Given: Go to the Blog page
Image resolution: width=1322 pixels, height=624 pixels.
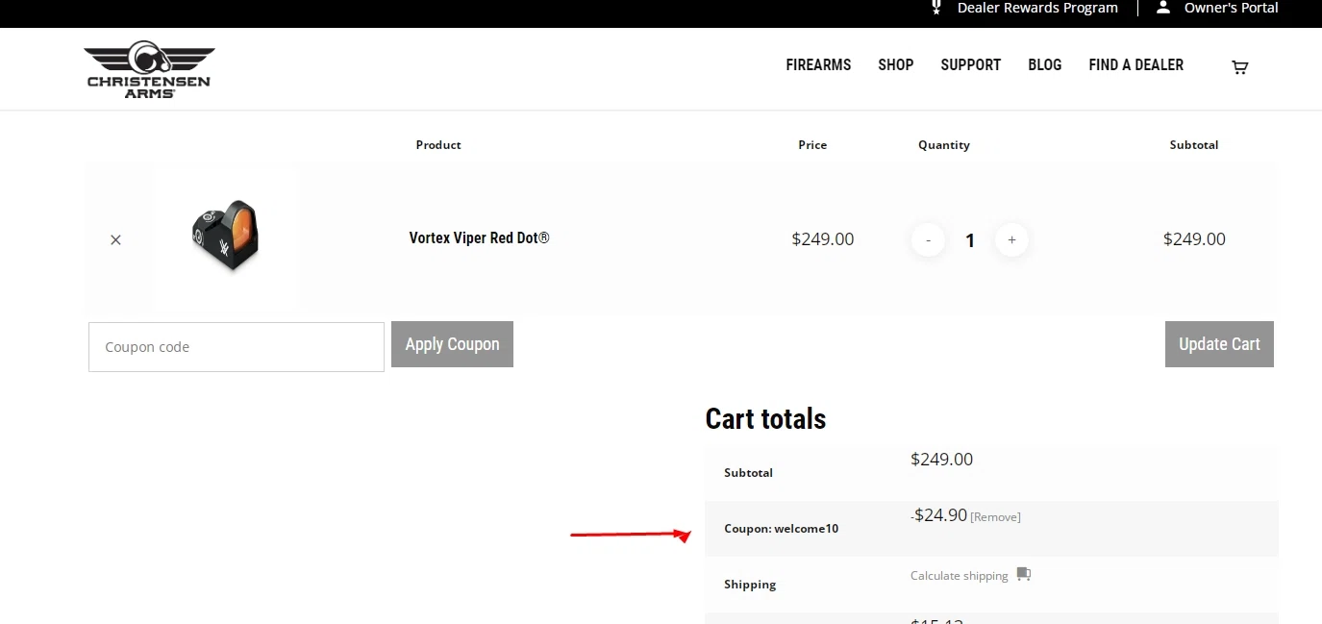Looking at the screenshot, I should pyautogui.click(x=1044, y=64).
